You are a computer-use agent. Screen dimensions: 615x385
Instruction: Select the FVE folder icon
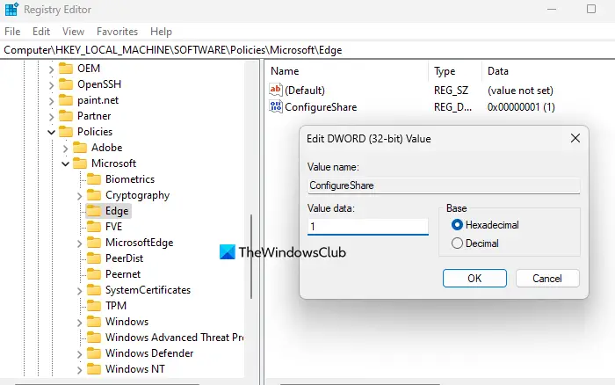94,227
